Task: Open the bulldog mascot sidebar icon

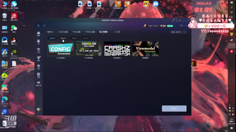Action: click(x=39, y=50)
